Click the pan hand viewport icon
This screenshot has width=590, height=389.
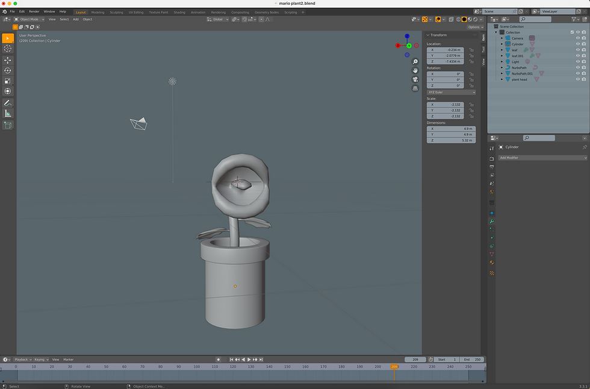415,70
